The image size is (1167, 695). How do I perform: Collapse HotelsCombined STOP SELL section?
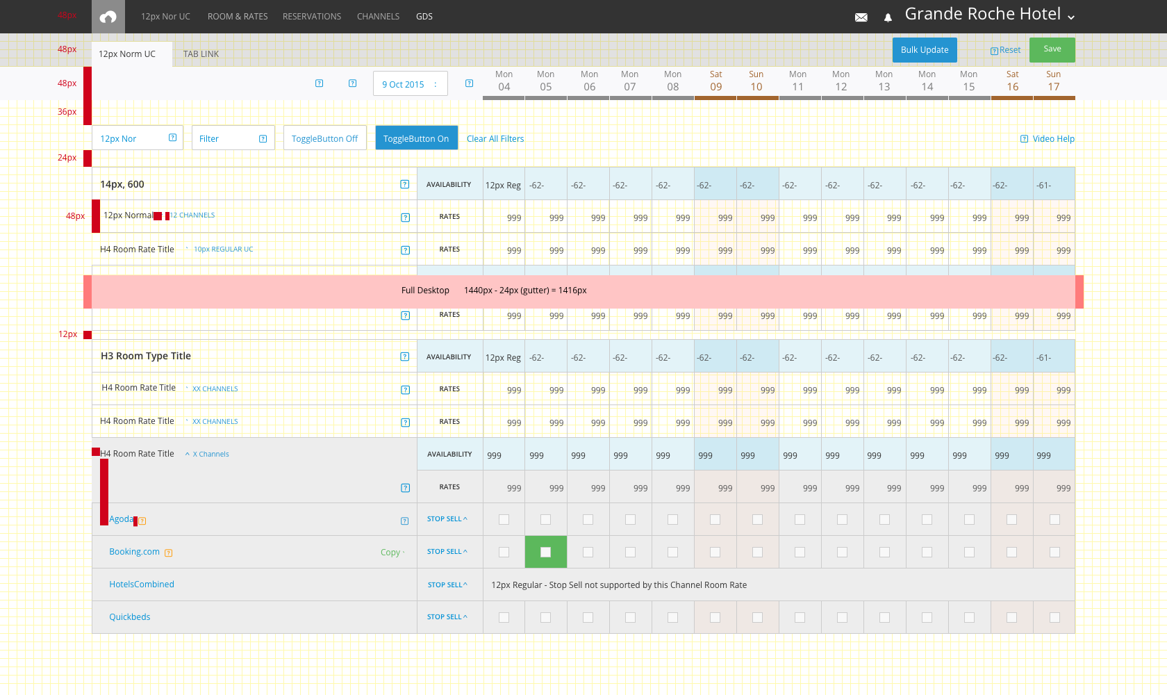pos(447,585)
